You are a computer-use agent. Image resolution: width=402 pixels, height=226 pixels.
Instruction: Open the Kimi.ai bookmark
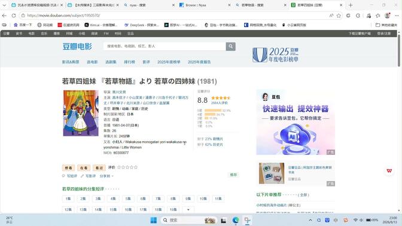100,25
